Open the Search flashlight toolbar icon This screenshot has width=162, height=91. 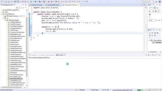click(x=61, y=2)
